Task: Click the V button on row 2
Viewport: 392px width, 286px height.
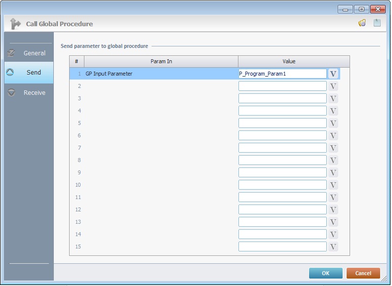Action: pyautogui.click(x=333, y=86)
